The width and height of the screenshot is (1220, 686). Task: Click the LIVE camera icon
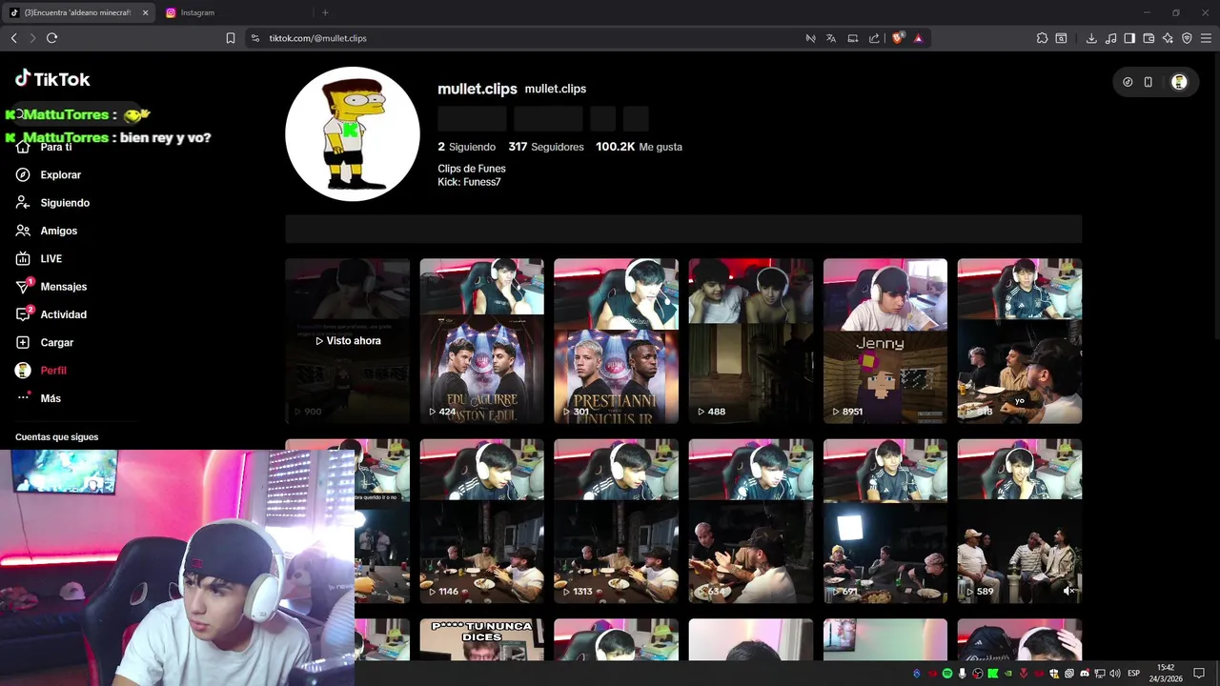pos(23,259)
